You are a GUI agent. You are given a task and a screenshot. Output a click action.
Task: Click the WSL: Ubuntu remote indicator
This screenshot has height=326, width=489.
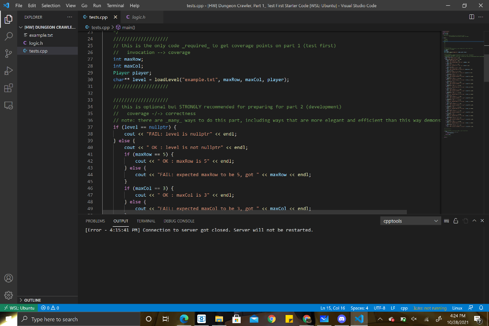point(20,308)
